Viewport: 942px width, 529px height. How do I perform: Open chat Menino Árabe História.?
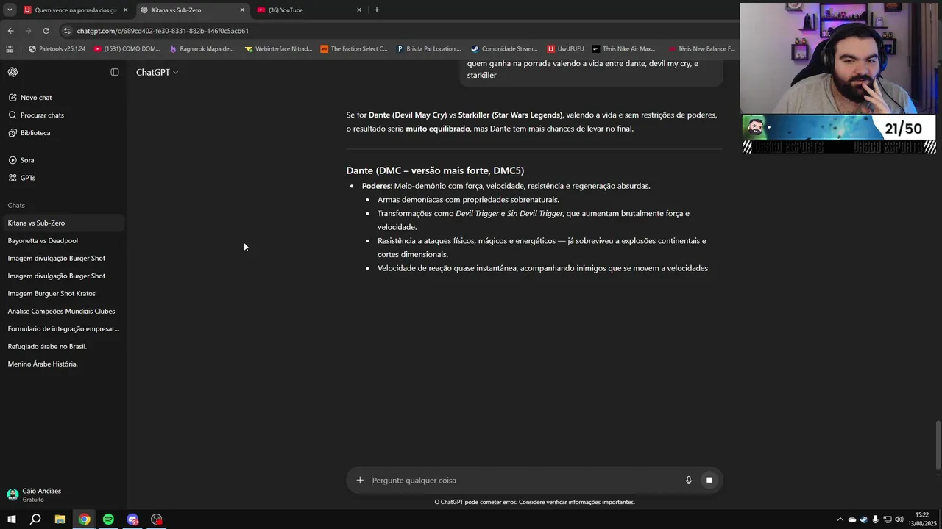click(x=43, y=364)
